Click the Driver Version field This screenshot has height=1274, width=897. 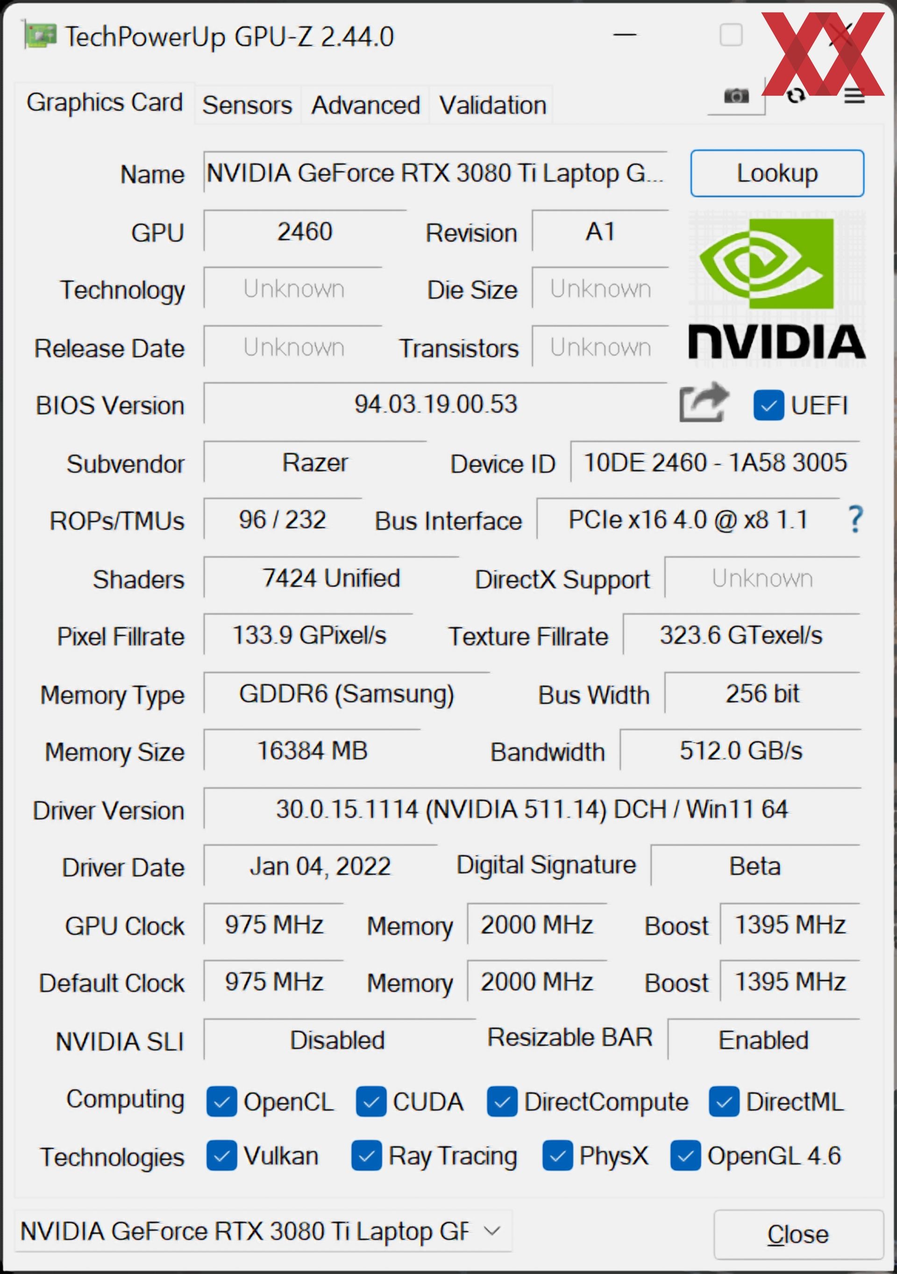tap(532, 808)
